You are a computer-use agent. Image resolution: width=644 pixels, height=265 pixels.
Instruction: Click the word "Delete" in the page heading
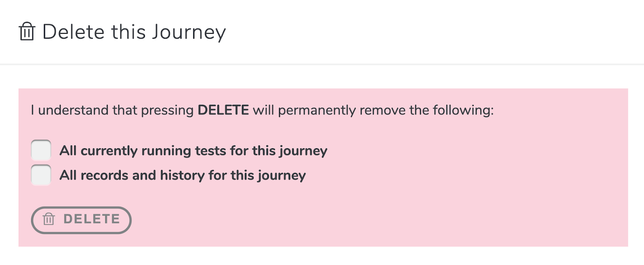pos(73,32)
